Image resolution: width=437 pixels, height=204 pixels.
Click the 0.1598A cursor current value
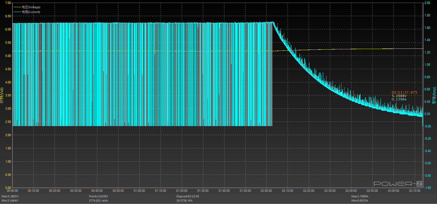399,99
